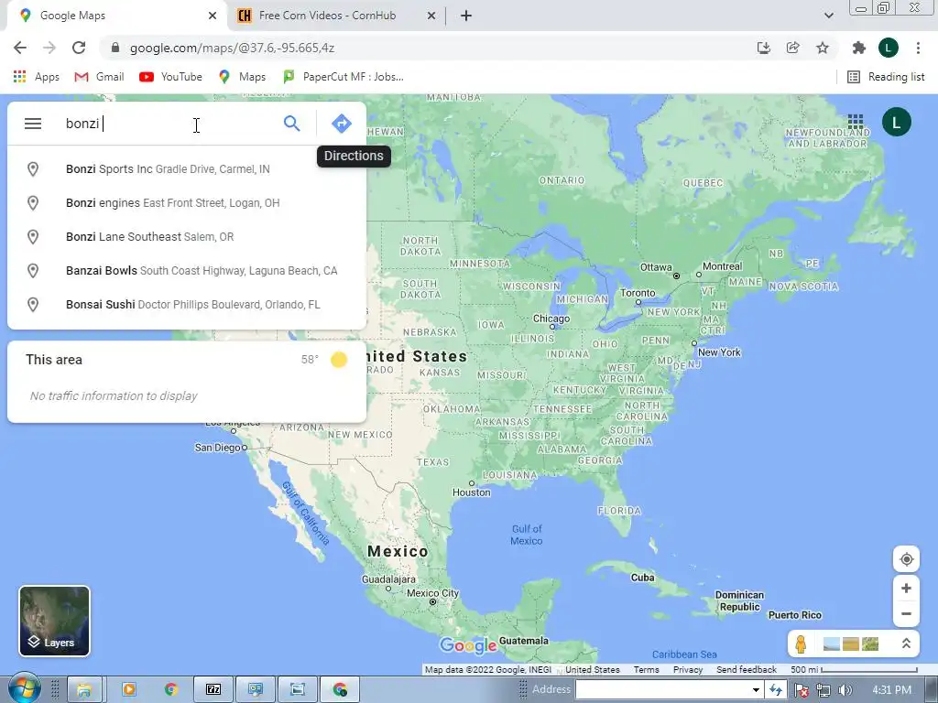This screenshot has width=938, height=703.
Task: Open the Google apps grid on map
Action: (856, 123)
